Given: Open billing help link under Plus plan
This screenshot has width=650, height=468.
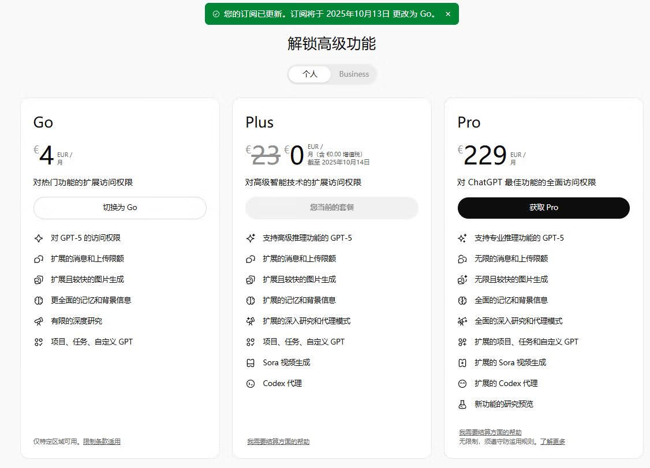Looking at the screenshot, I should [278, 441].
